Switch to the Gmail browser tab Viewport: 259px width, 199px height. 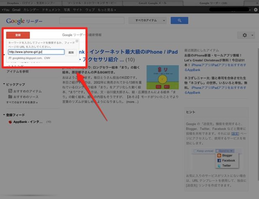153,3
